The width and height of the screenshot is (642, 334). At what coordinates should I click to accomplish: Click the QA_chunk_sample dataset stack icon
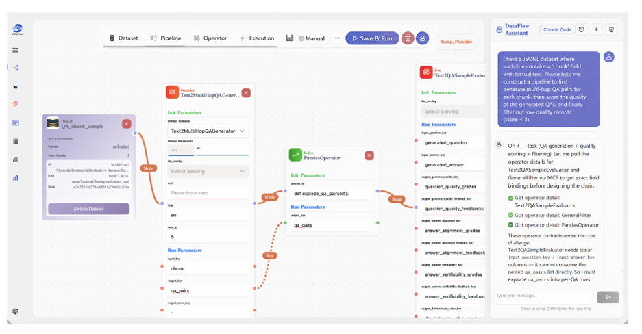pyautogui.click(x=53, y=123)
